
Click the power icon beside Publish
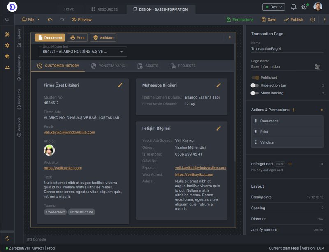click(313, 19)
